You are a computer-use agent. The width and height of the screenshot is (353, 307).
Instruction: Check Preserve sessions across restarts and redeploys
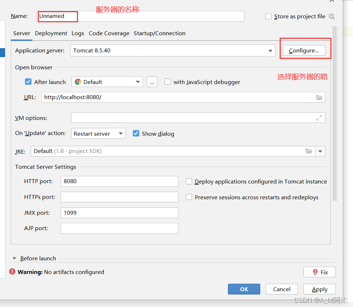click(189, 197)
